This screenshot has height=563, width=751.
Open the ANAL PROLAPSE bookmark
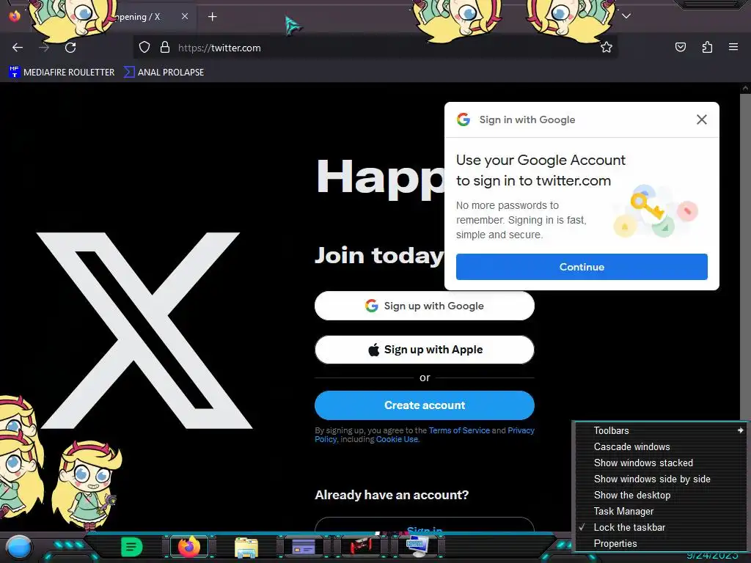(x=164, y=73)
